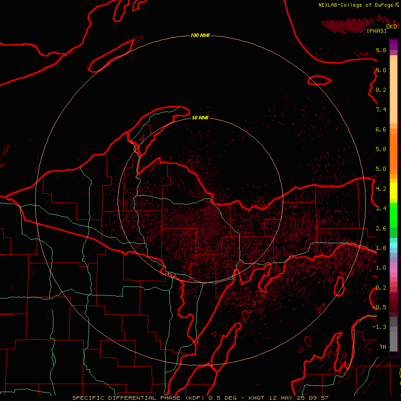The height and width of the screenshot is (401, 401).
Task: Click the 5.8 scale value
Action: [x=381, y=149]
